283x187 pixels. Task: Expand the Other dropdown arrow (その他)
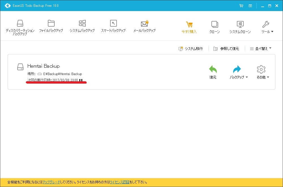coord(268,77)
